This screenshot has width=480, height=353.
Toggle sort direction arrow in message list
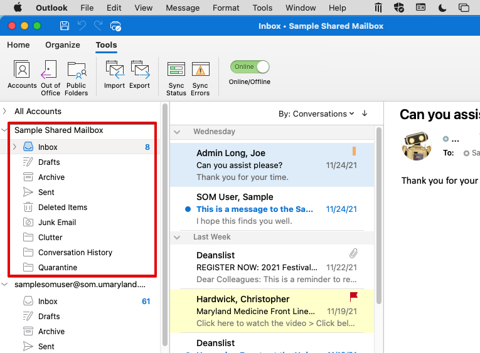pyautogui.click(x=365, y=113)
